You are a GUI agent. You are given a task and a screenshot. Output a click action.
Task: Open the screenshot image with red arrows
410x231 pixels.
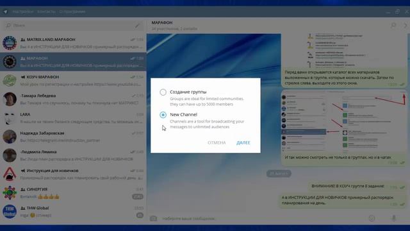click(344, 121)
